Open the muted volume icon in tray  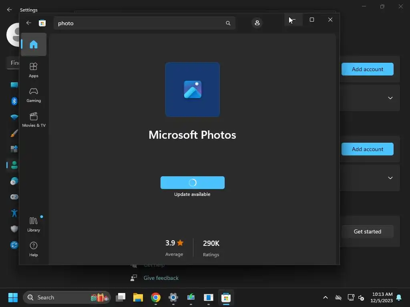pos(362,297)
